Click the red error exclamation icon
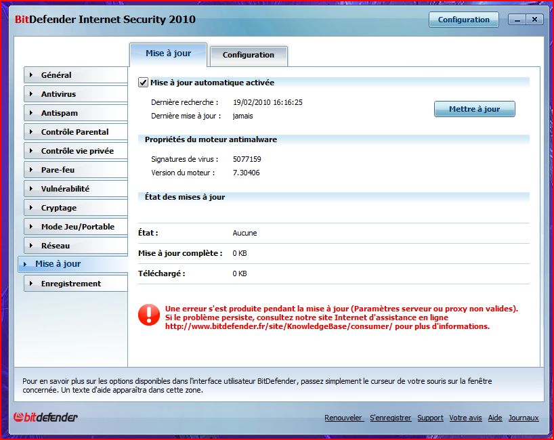This screenshot has width=554, height=440. 149,314
